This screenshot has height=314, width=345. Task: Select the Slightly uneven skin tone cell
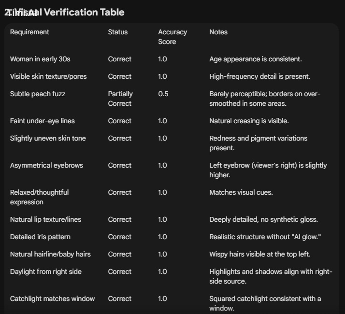click(x=48, y=139)
